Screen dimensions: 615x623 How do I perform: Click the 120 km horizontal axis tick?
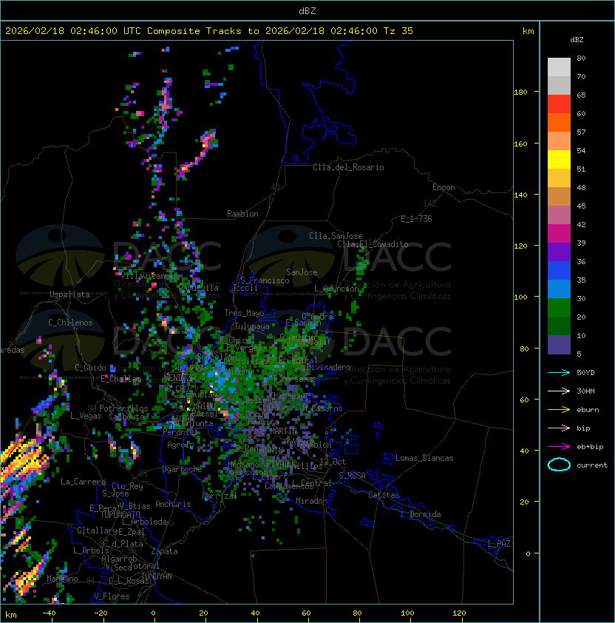pos(459,613)
